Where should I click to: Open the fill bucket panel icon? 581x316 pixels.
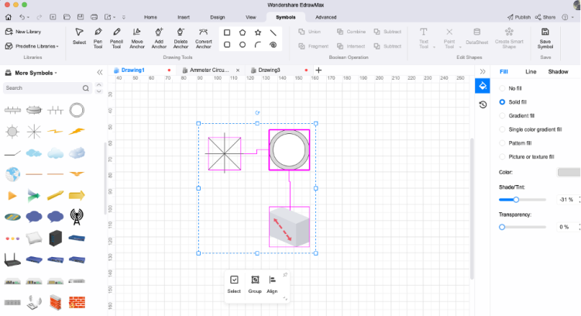pyautogui.click(x=483, y=86)
